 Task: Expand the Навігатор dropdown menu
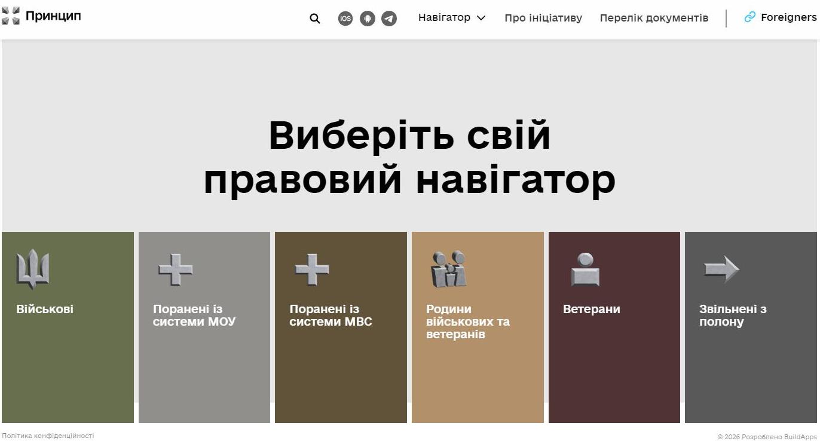444,18
